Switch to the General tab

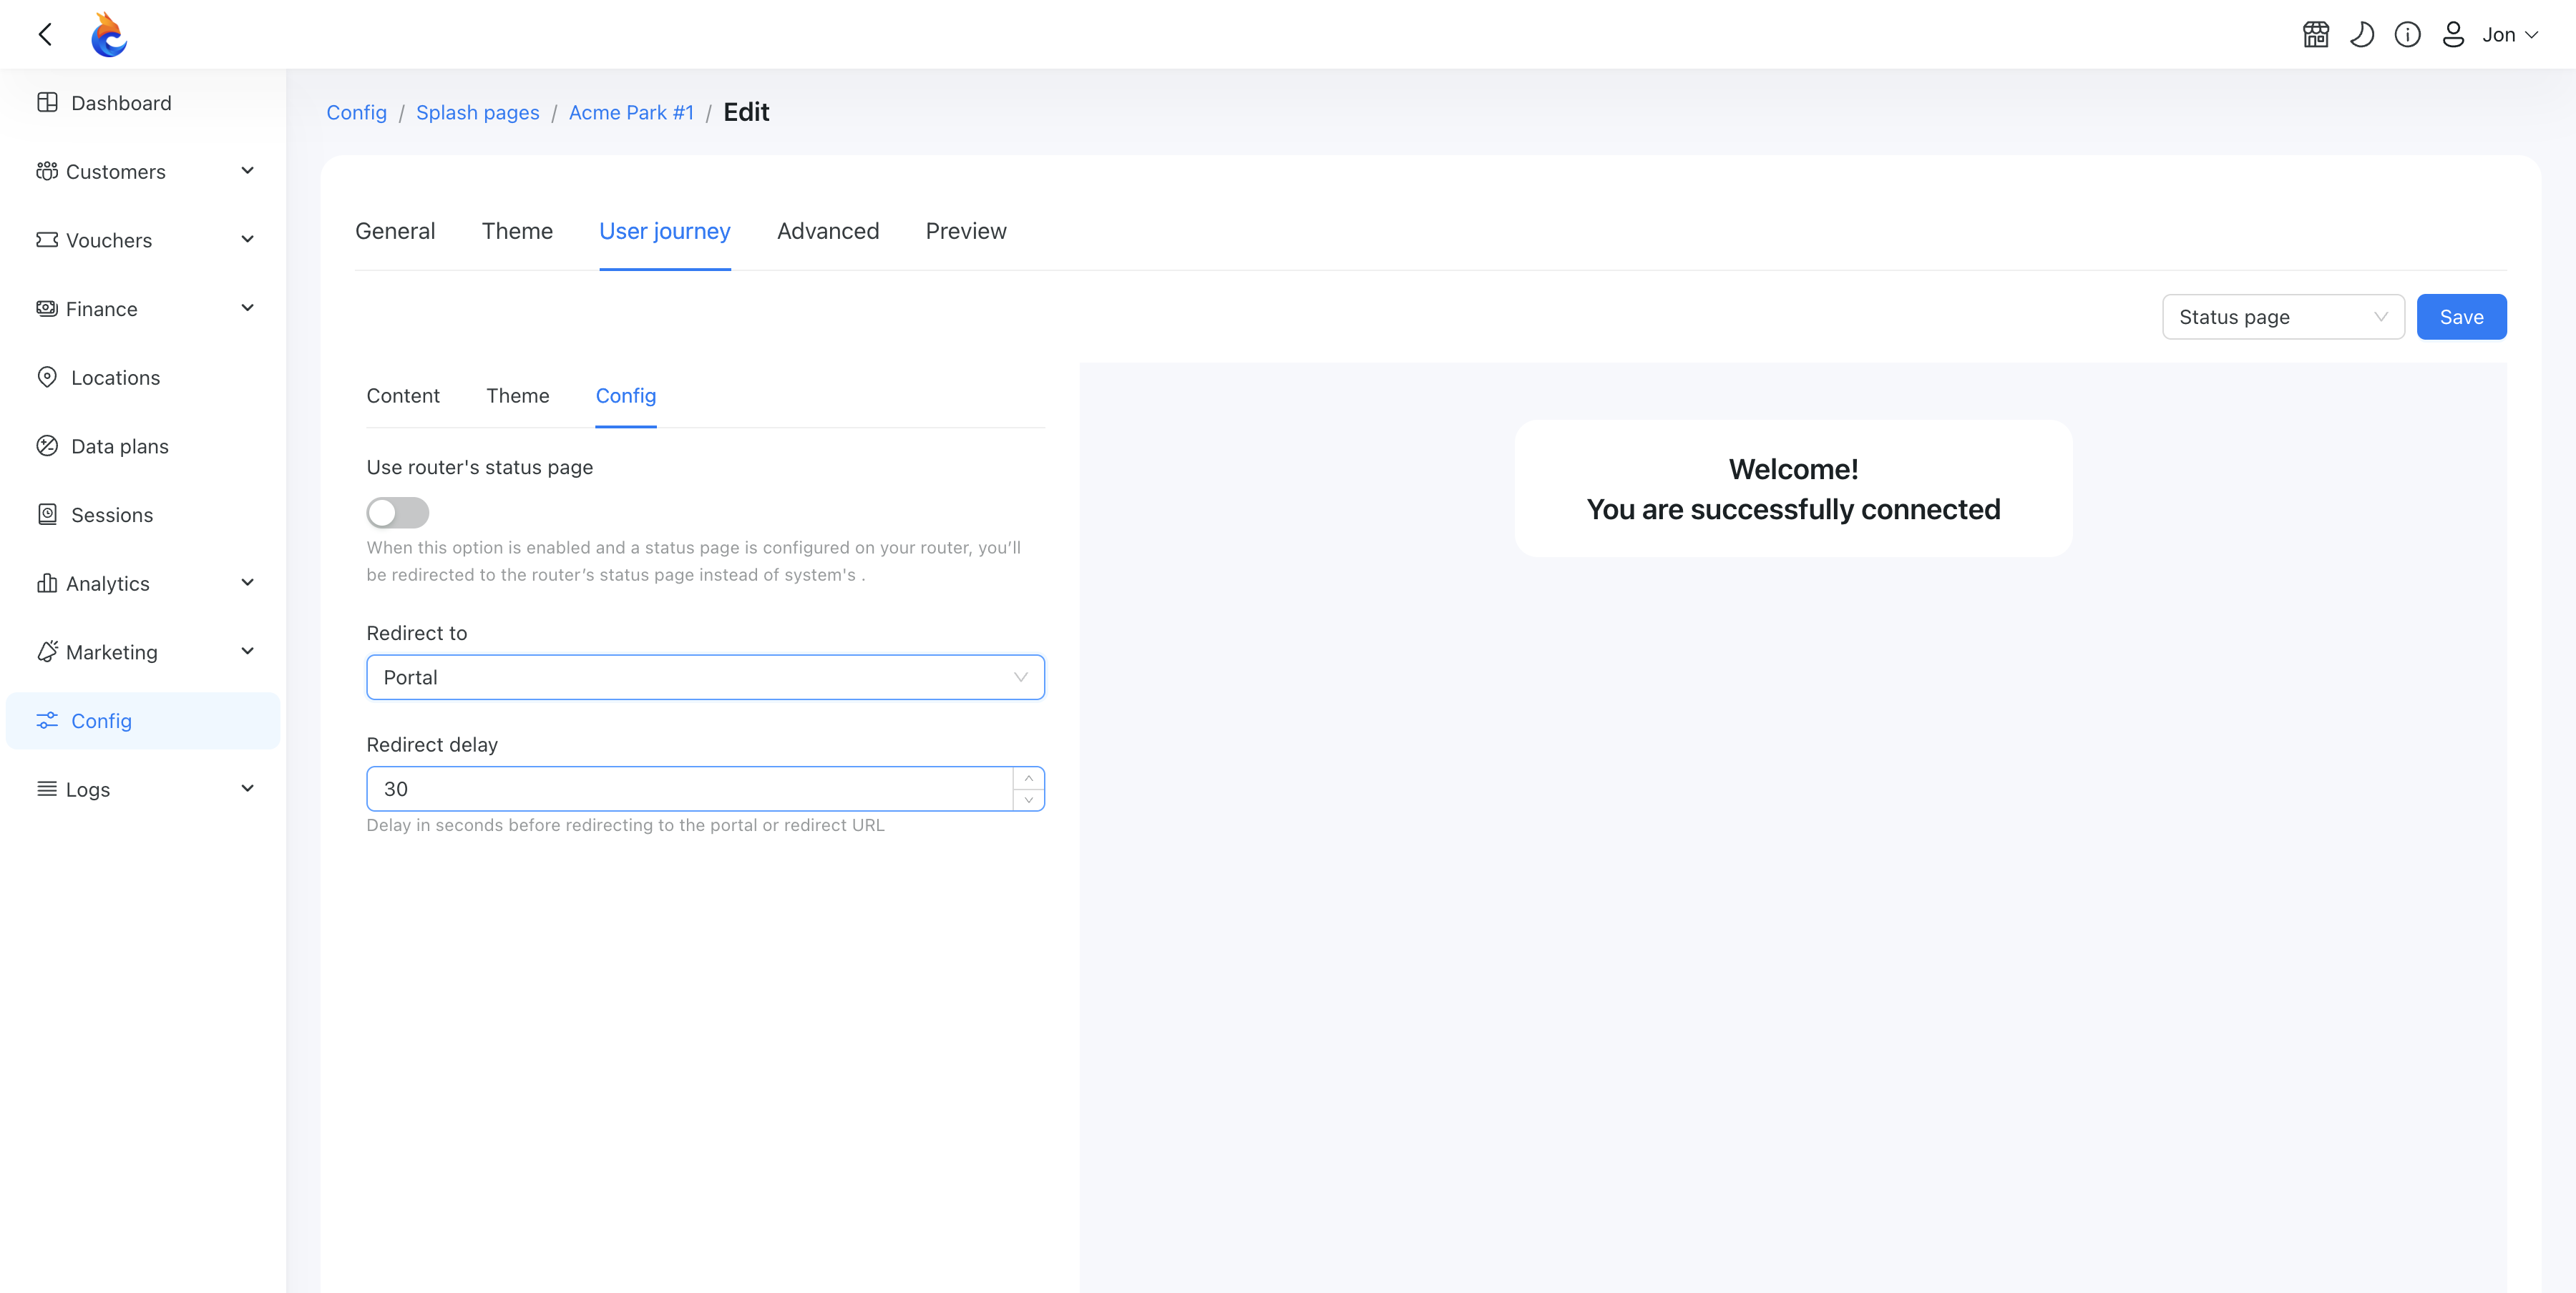pos(395,231)
